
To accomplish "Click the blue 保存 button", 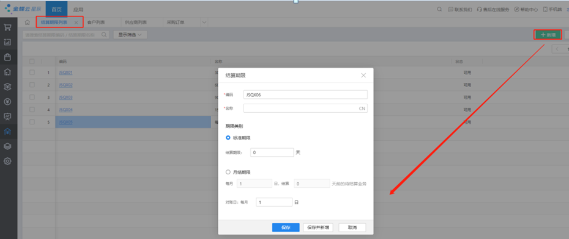I will 286,227.
